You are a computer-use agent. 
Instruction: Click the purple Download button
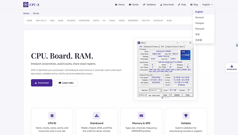[42, 83]
